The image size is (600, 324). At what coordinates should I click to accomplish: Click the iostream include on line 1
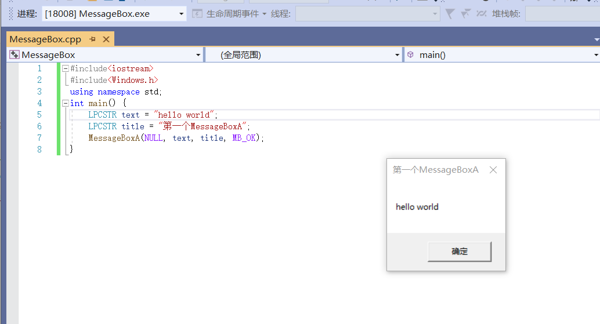131,68
